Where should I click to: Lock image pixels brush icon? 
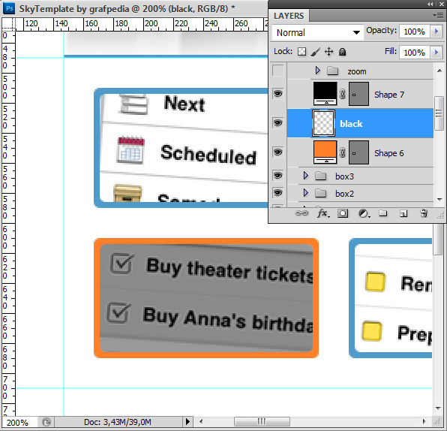pyautogui.click(x=315, y=52)
